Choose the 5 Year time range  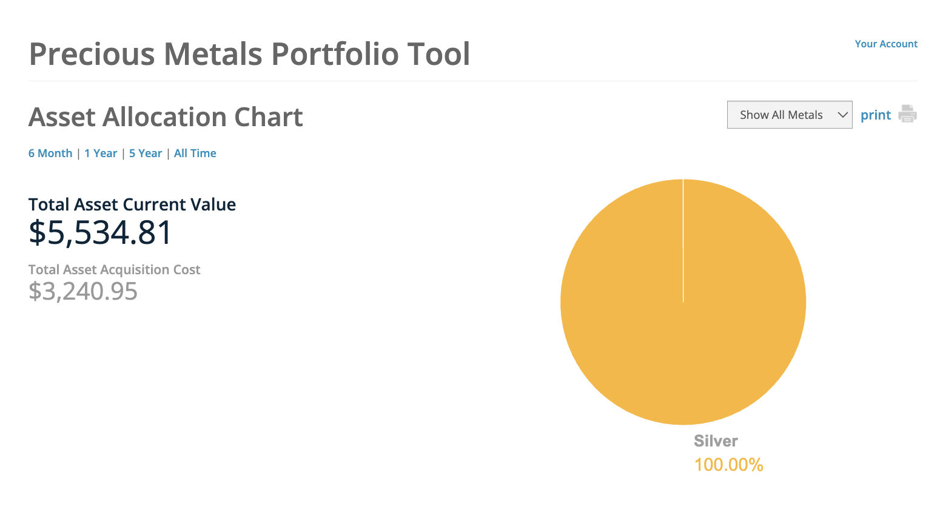(x=146, y=153)
